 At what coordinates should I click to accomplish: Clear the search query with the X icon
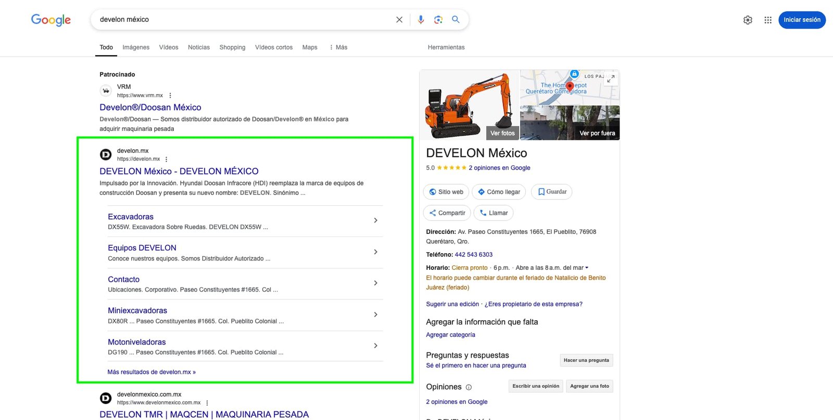(x=399, y=20)
